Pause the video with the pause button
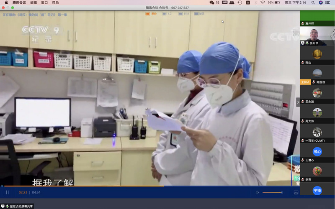 tap(8, 192)
